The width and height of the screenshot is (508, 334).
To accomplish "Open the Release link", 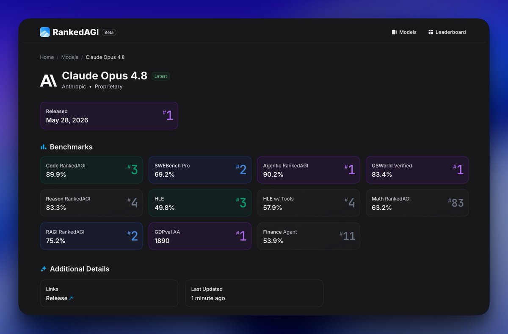I will pos(59,298).
